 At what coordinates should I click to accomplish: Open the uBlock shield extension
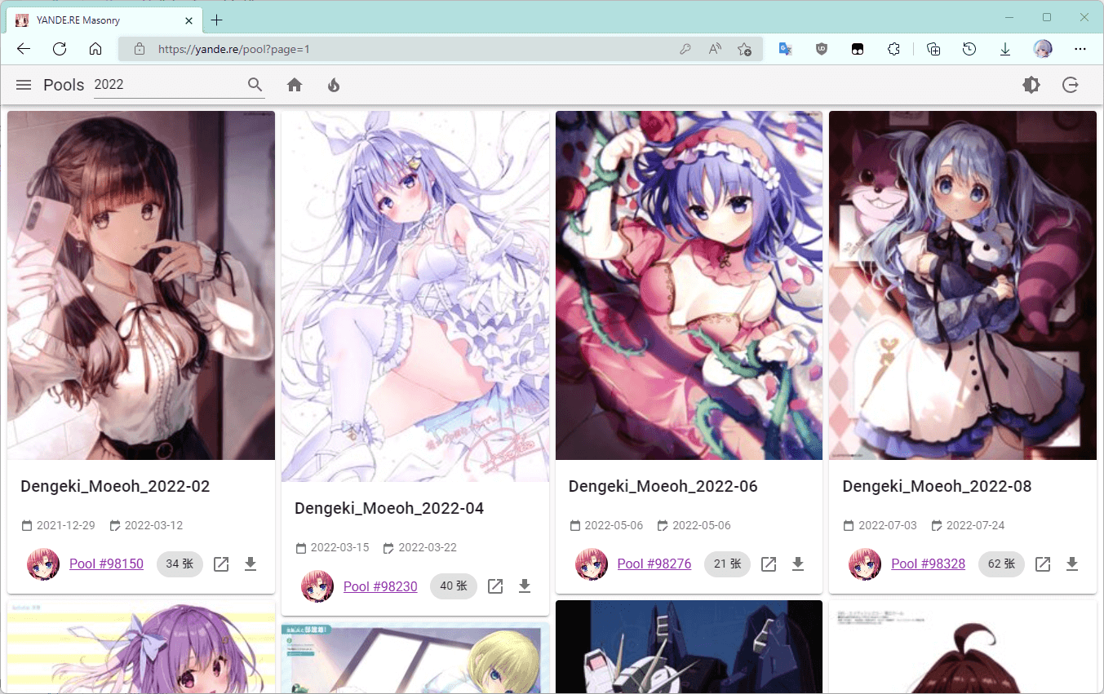tap(822, 49)
